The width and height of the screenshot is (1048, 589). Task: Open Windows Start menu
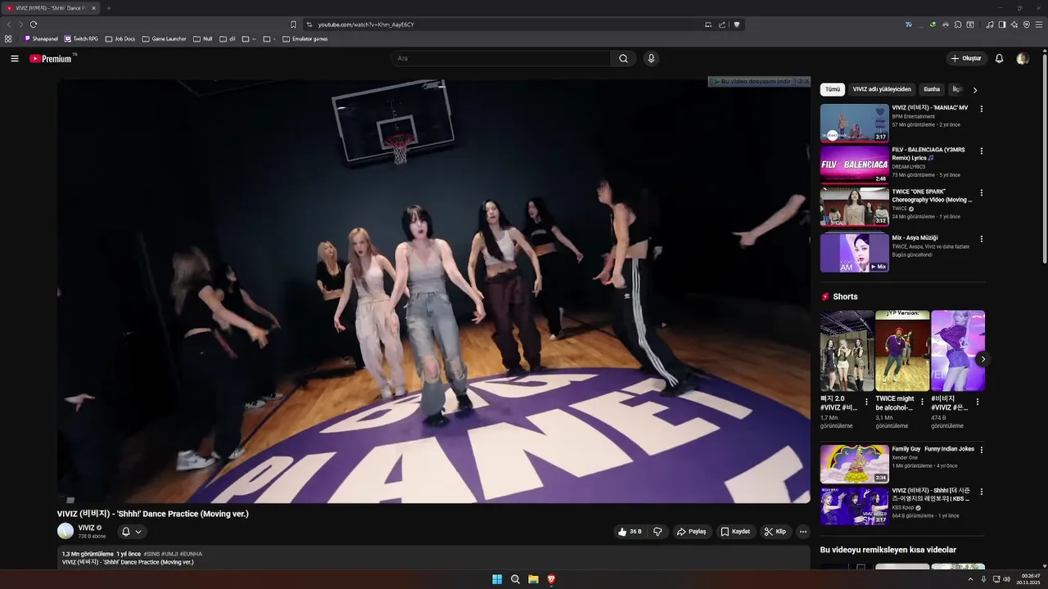pos(497,579)
